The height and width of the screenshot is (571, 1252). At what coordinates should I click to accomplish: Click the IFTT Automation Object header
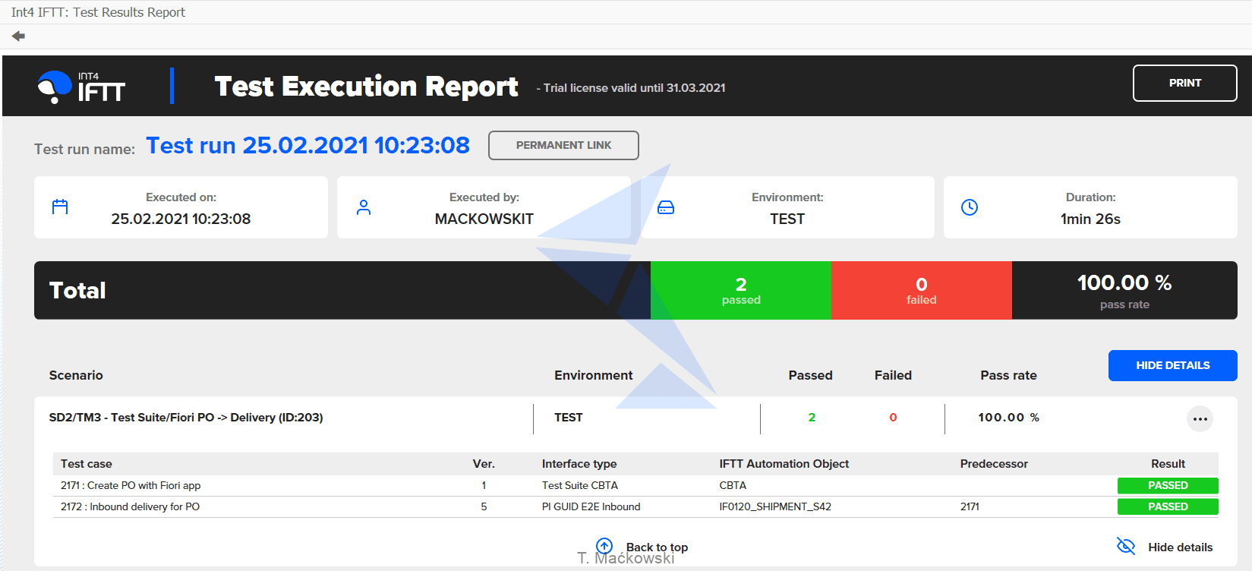click(784, 464)
